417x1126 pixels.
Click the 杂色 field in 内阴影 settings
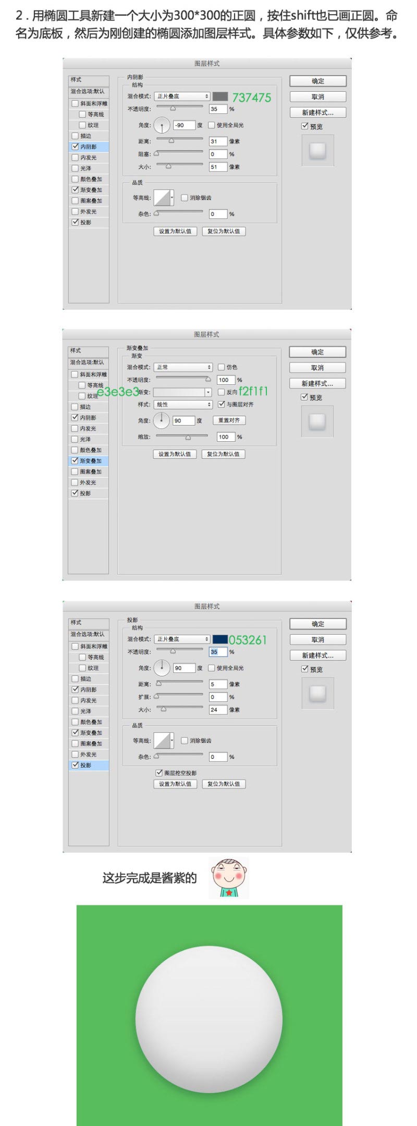pyautogui.click(x=218, y=214)
